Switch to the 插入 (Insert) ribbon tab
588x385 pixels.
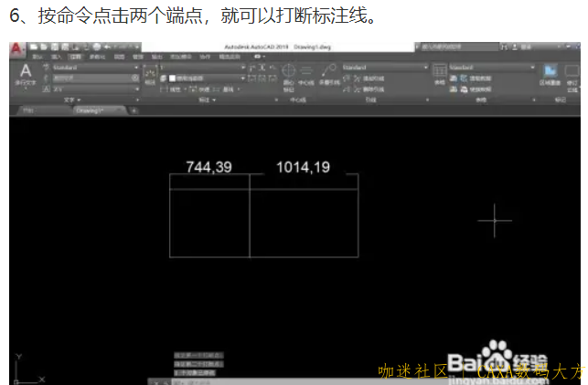point(57,57)
